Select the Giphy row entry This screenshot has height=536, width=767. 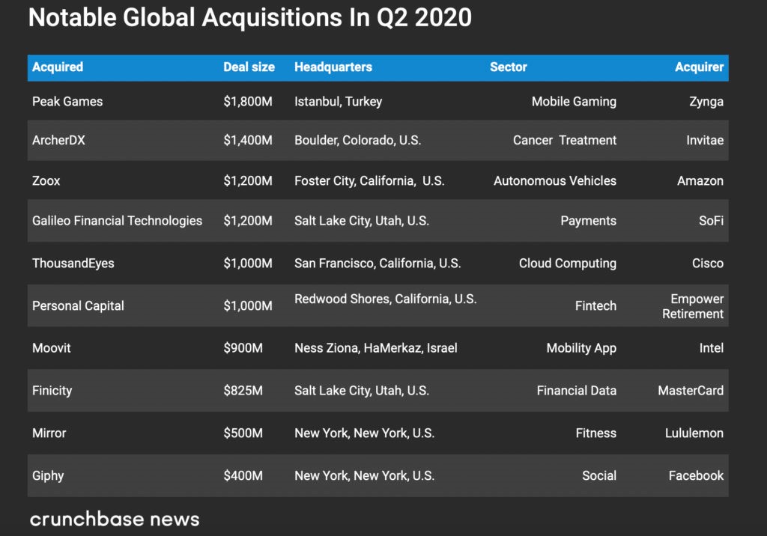coord(48,476)
